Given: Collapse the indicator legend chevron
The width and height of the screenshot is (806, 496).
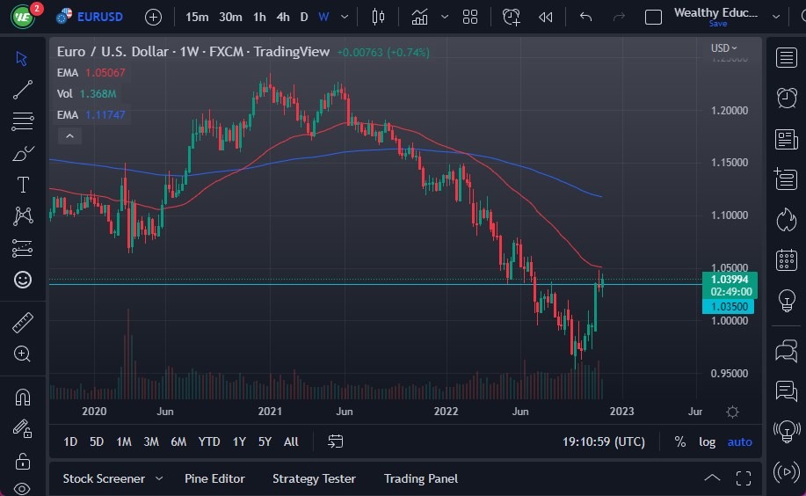Looking at the screenshot, I should point(69,135).
